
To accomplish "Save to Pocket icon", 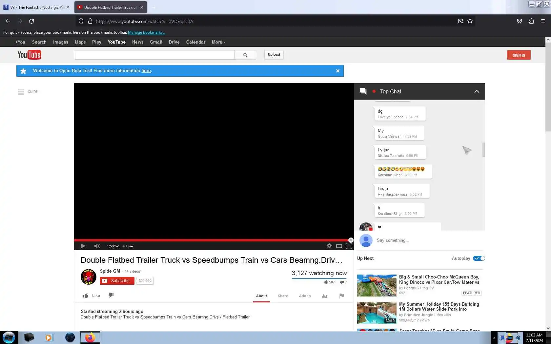I will click(520, 21).
